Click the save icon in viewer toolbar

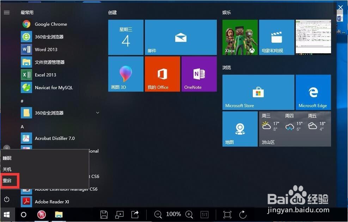coord(104,215)
